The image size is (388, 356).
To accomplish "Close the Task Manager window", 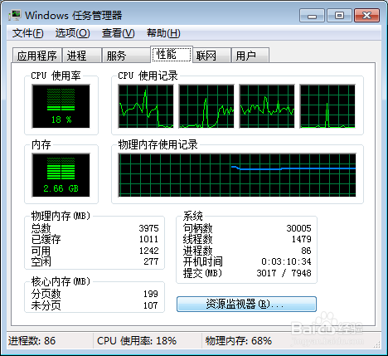I will pyautogui.click(x=366, y=15).
